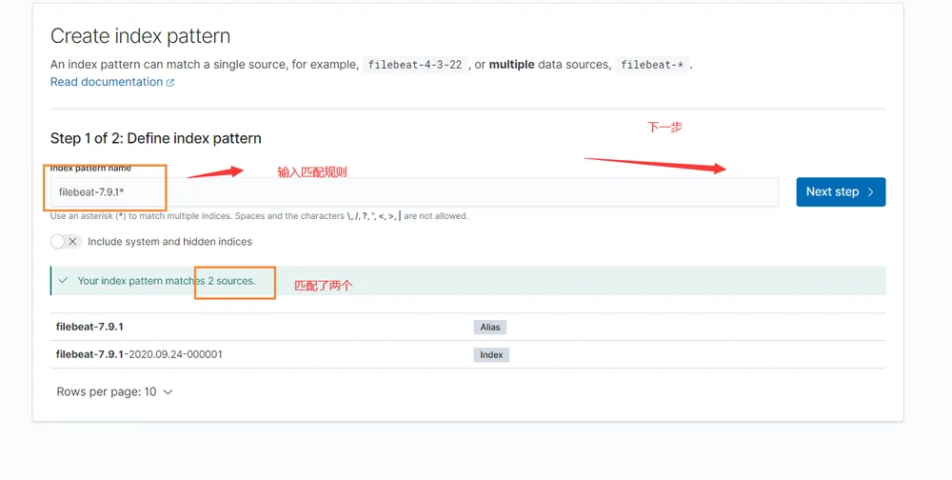Click the Index badge
The height and width of the screenshot is (480, 952).
(491, 355)
